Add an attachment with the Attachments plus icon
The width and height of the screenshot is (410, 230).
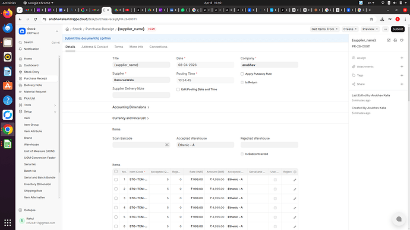tap(402, 67)
